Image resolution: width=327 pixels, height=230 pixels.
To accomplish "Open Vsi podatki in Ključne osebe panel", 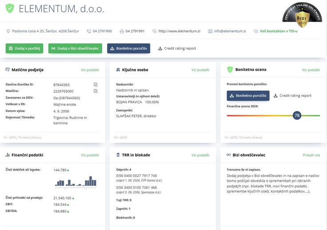I will coord(200,70).
